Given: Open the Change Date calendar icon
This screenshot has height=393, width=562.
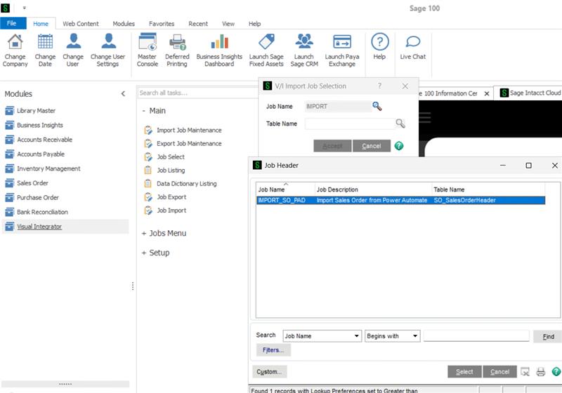Looking at the screenshot, I should point(45,50).
